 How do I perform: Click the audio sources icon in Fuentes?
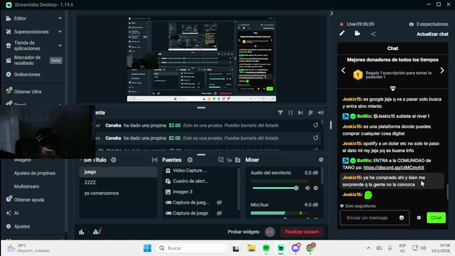tap(229, 160)
